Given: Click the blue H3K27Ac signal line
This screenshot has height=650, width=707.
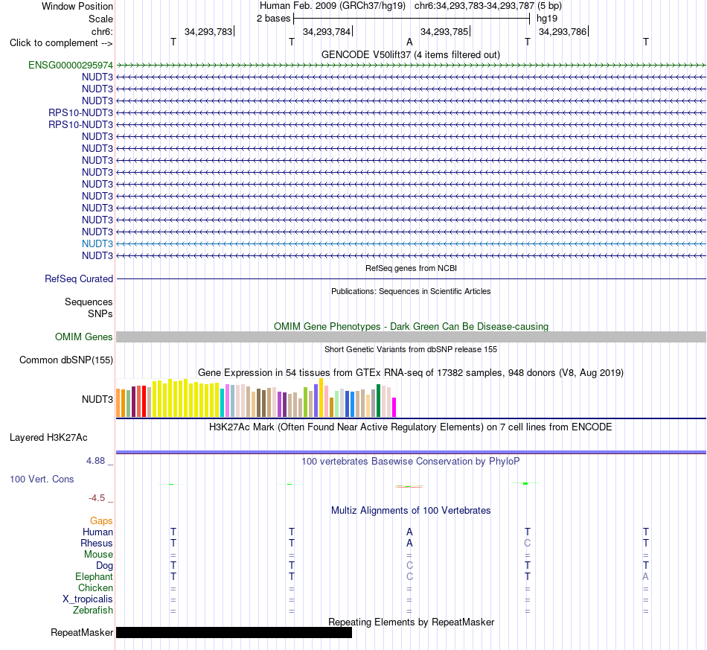Looking at the screenshot, I should point(411,452).
